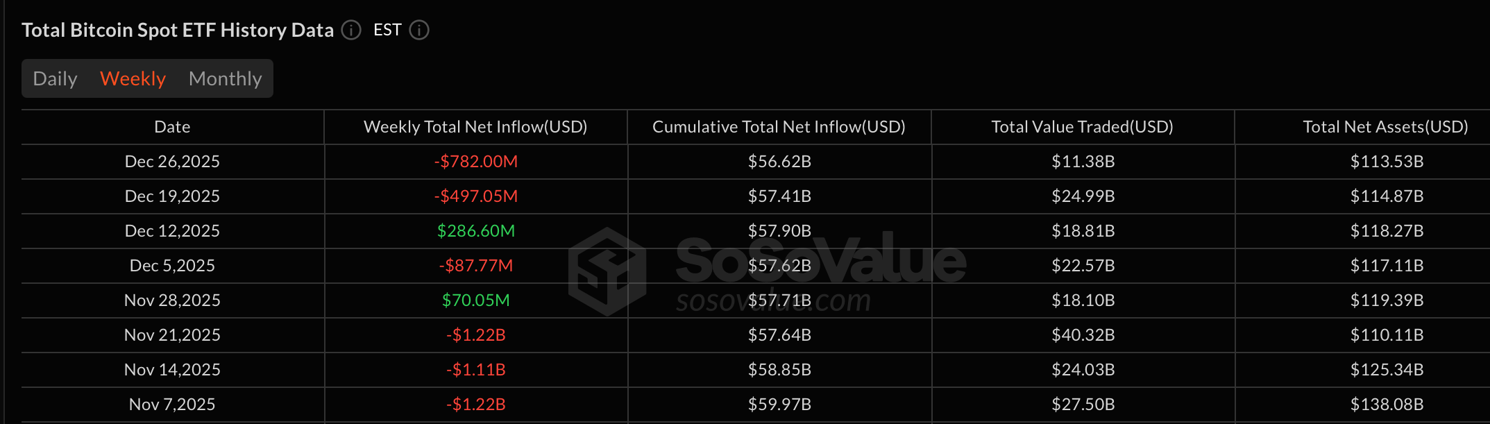
Task: Click the green $286.60M inflow figure
Action: pyautogui.click(x=476, y=231)
